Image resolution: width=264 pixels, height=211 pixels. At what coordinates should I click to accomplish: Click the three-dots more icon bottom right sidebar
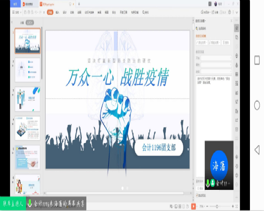coord(237,197)
